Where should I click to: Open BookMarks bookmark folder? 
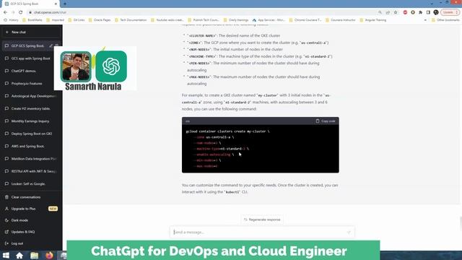[32, 20]
